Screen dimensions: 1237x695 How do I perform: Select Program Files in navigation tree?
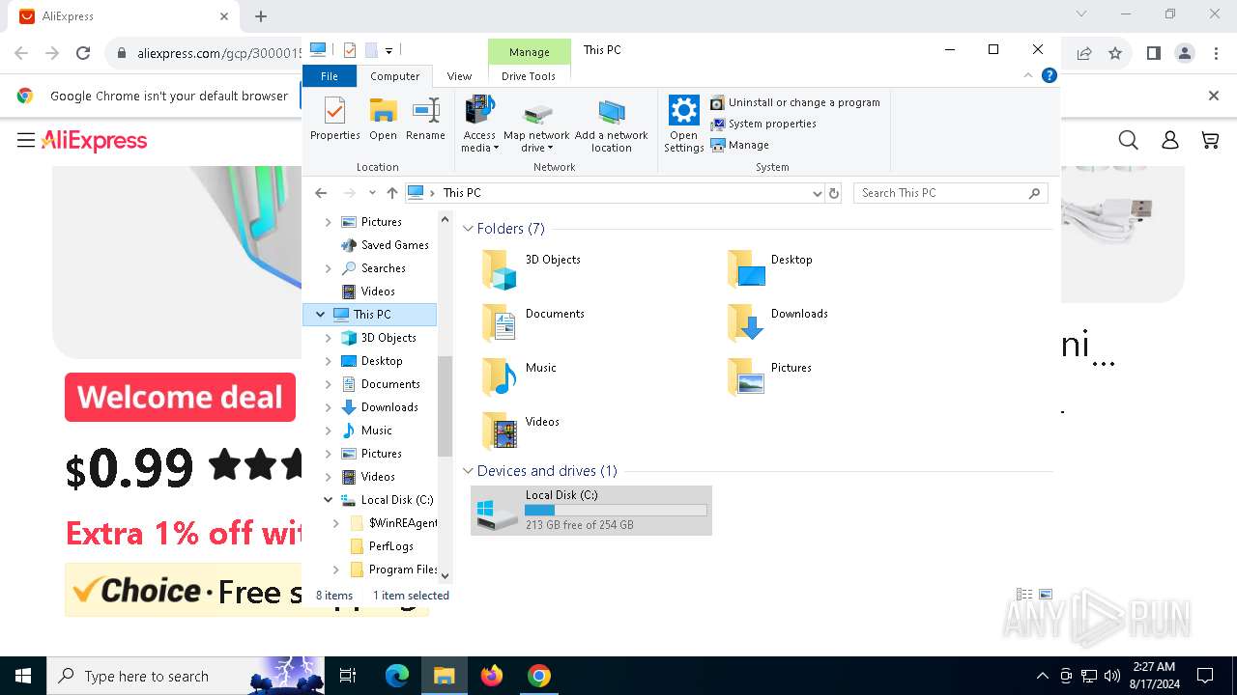click(392, 570)
